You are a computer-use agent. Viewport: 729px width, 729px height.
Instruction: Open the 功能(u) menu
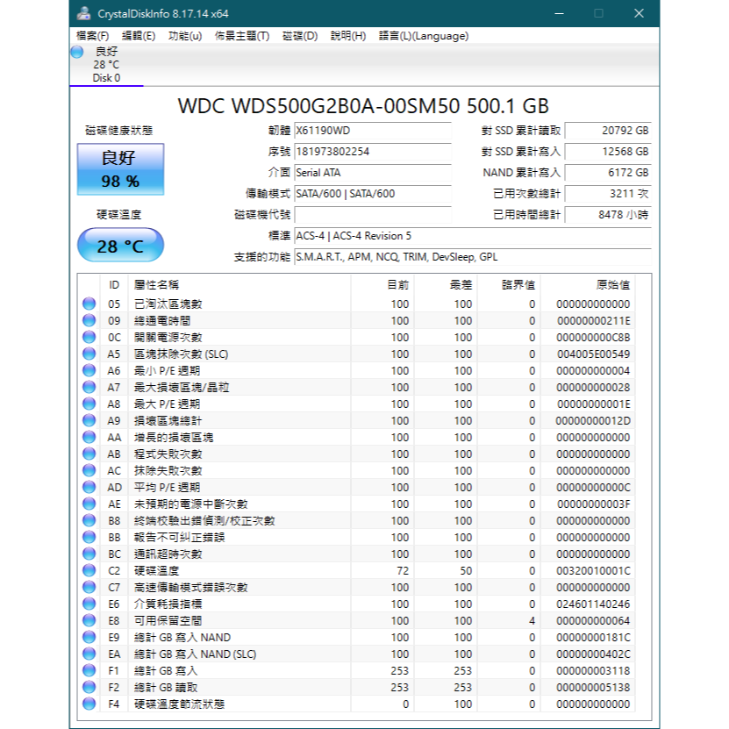[184, 36]
